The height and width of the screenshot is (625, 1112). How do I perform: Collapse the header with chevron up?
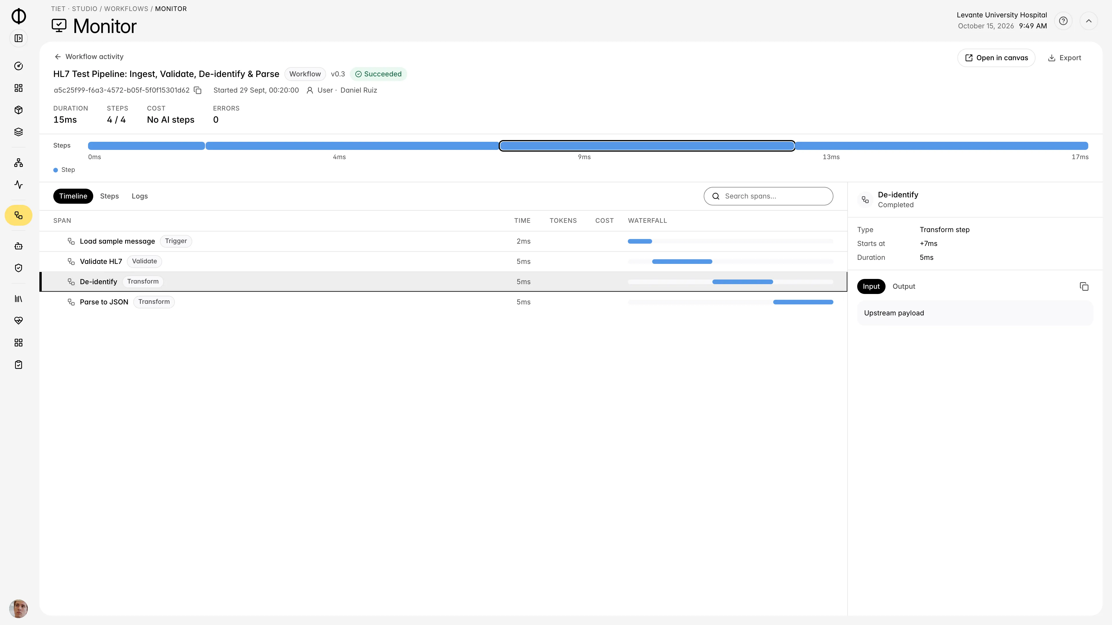click(x=1089, y=21)
